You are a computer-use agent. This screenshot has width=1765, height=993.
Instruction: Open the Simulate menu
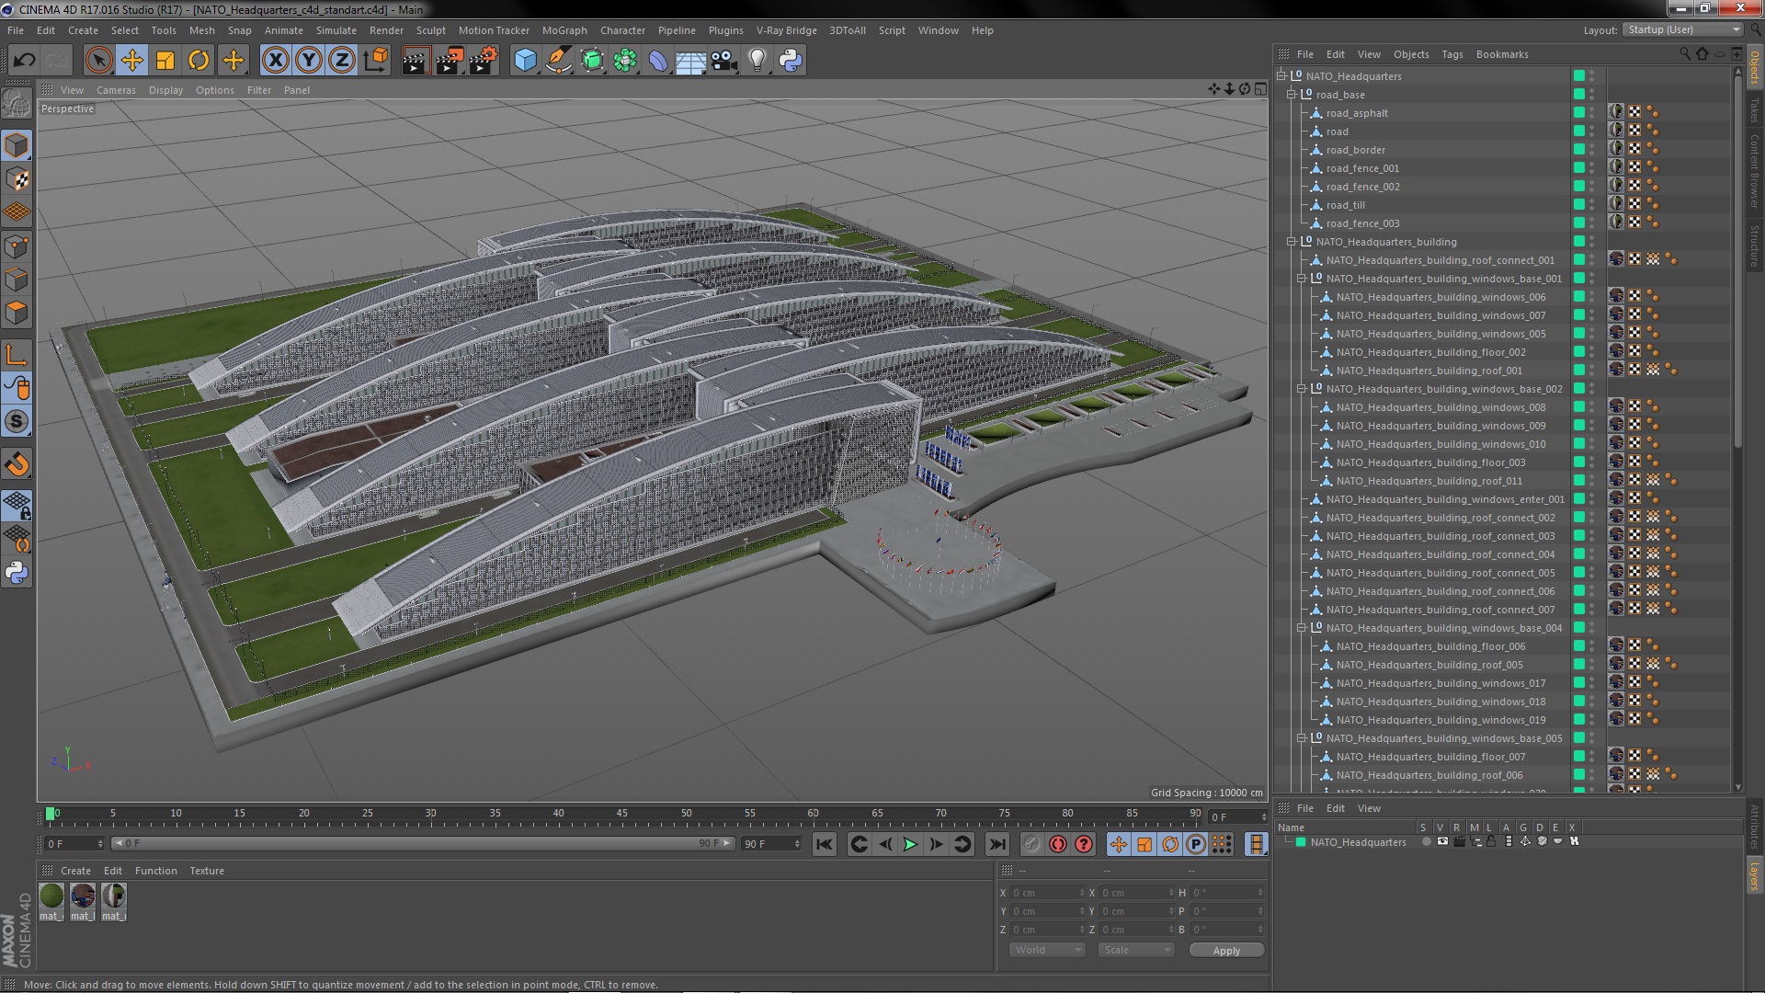[336, 30]
